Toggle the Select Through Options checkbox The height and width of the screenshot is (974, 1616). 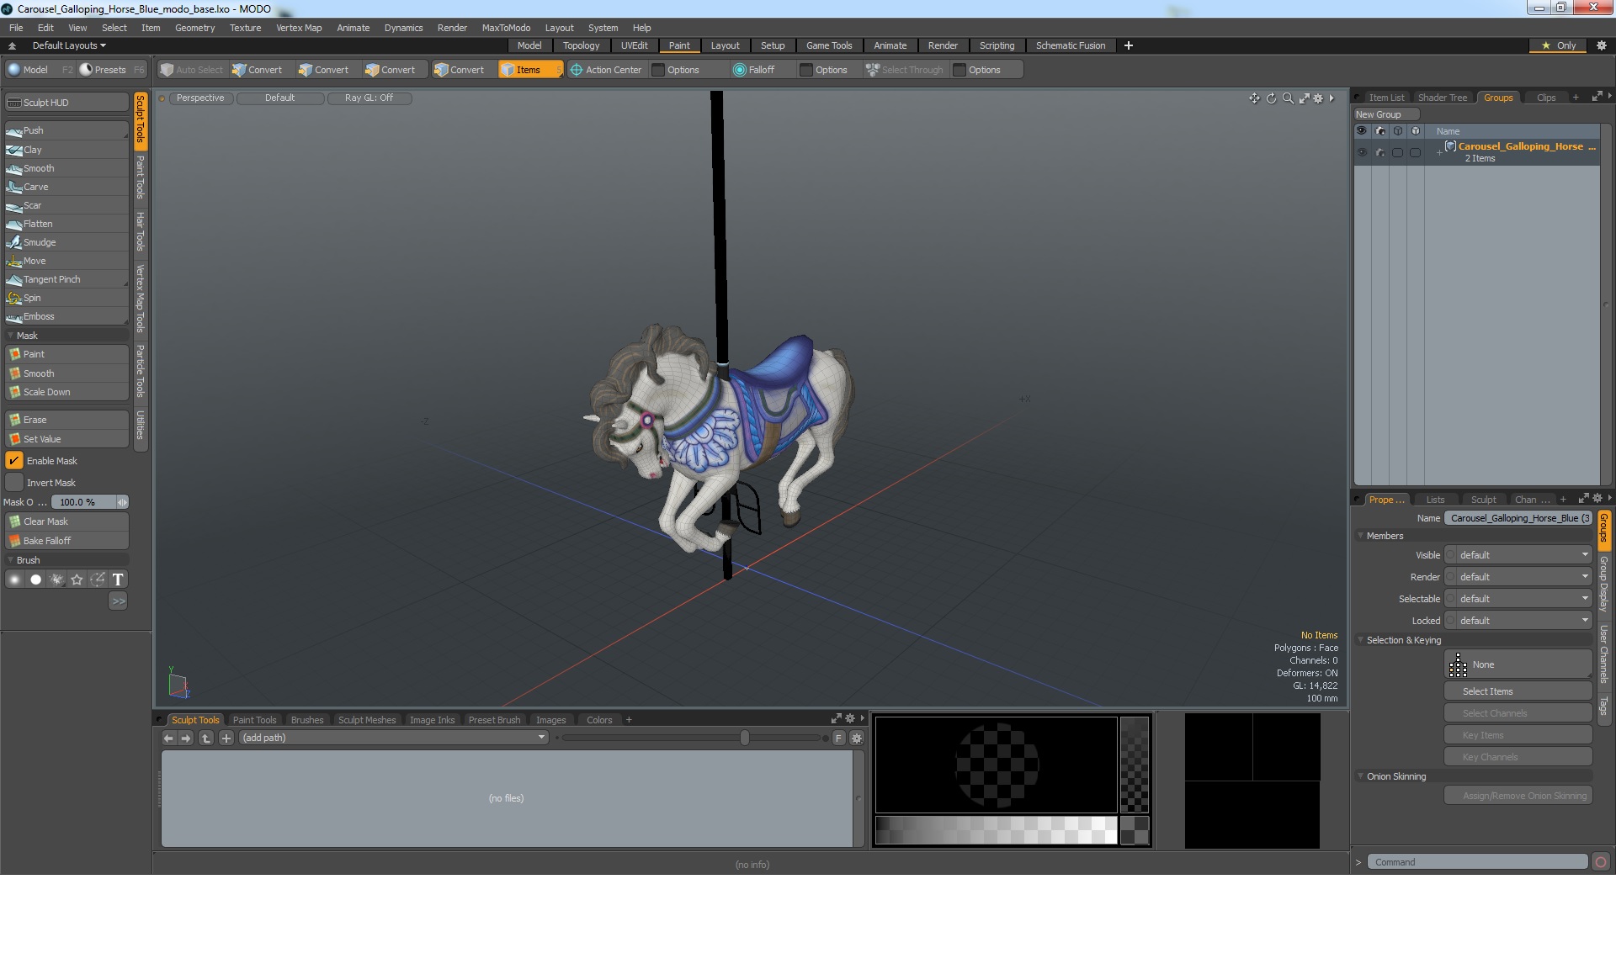tap(959, 70)
